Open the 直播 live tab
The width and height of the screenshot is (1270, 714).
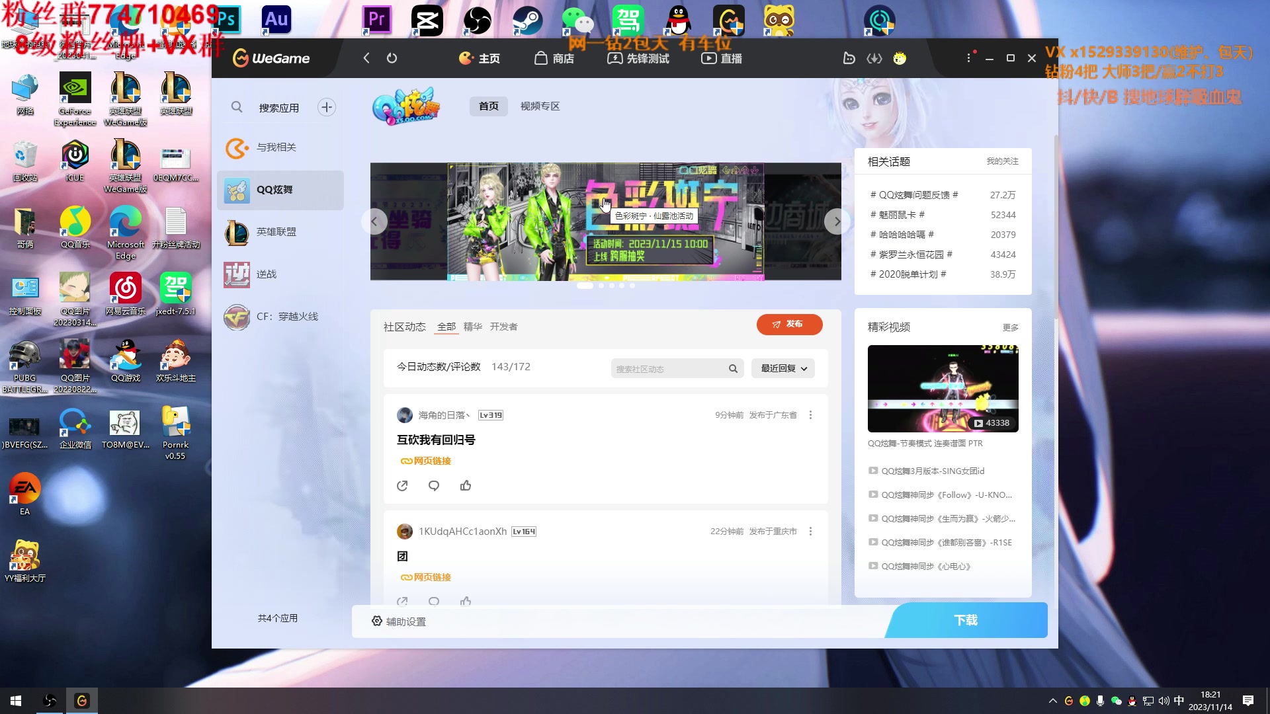(x=722, y=58)
